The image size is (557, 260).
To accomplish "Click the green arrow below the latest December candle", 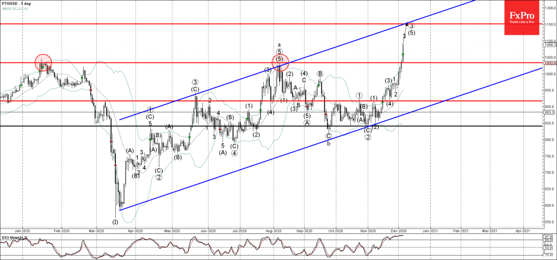I will click(x=403, y=54).
